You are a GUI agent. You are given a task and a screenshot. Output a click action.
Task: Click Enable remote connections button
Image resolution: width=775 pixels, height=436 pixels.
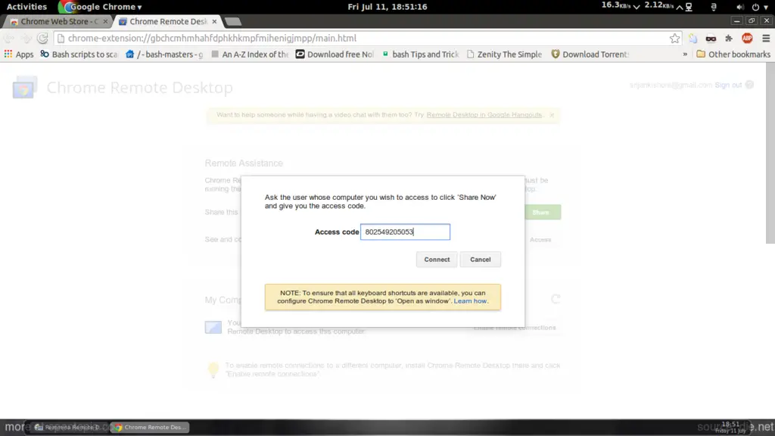515,328
